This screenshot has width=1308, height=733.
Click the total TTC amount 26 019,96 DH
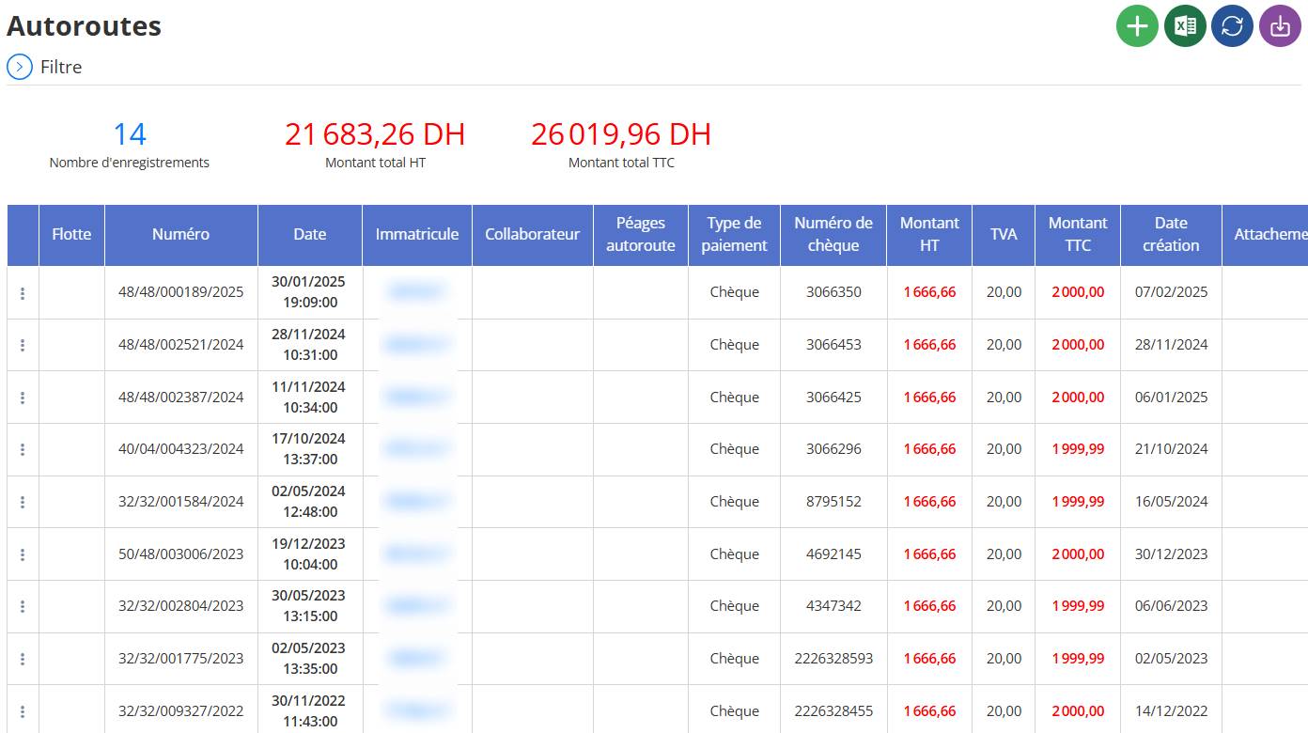[621, 134]
